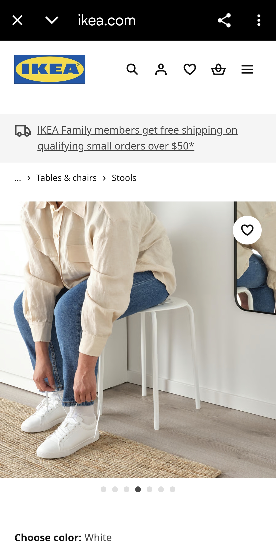Expand collapsed breadcrumb ellipsis

[18, 178]
